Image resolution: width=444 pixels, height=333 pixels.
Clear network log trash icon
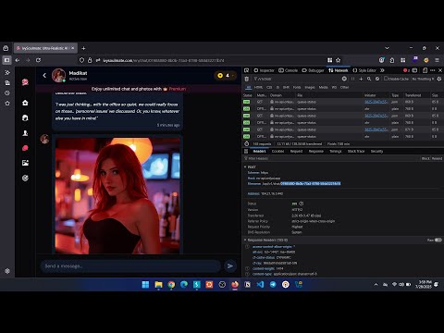[x=247, y=79]
